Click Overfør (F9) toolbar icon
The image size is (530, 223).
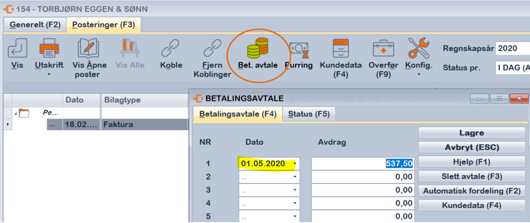(x=383, y=49)
